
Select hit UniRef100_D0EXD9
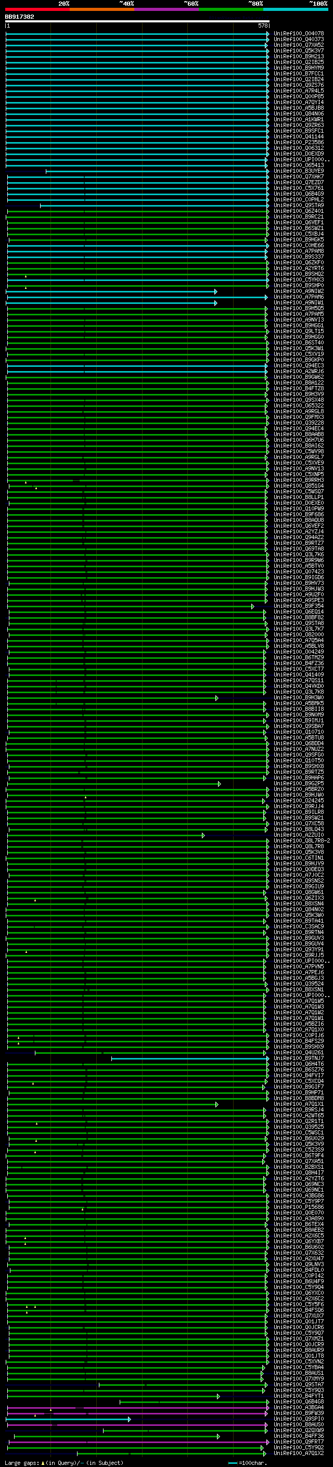tap(299, 154)
